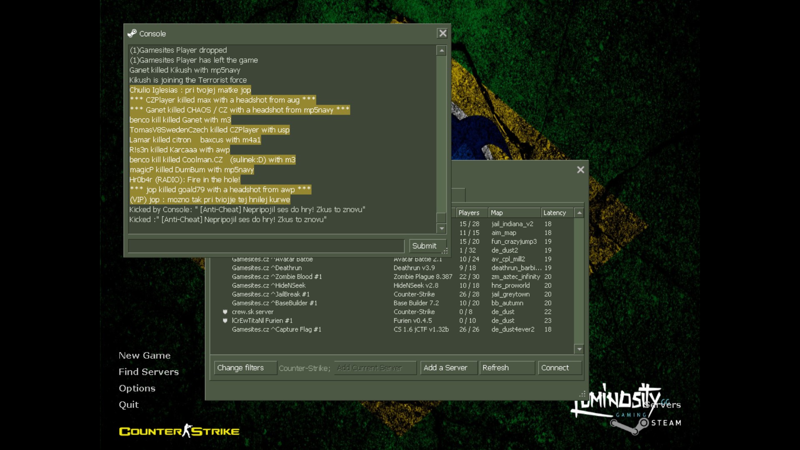
Task: Select ICrEwTitaNI Furien #1 server
Action: (x=392, y=320)
